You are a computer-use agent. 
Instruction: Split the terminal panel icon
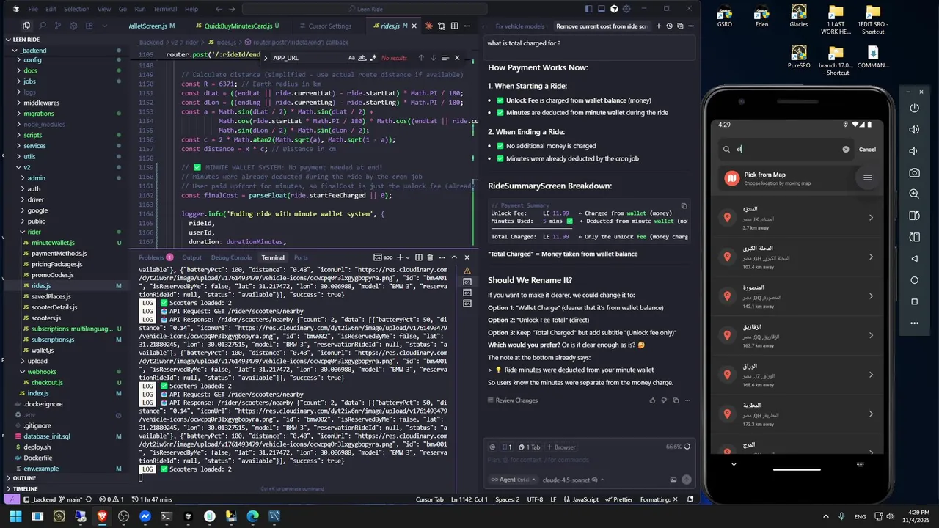pos(419,257)
